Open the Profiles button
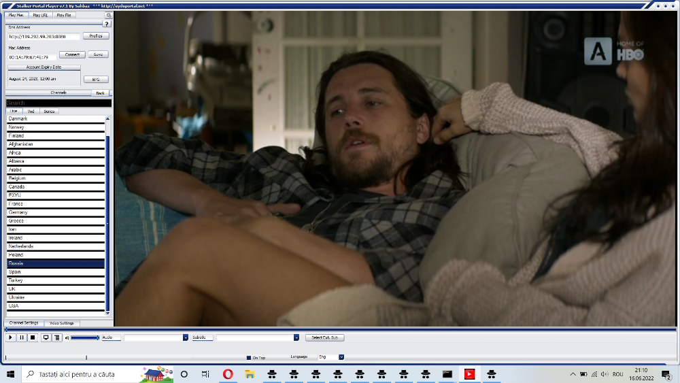 [96, 36]
